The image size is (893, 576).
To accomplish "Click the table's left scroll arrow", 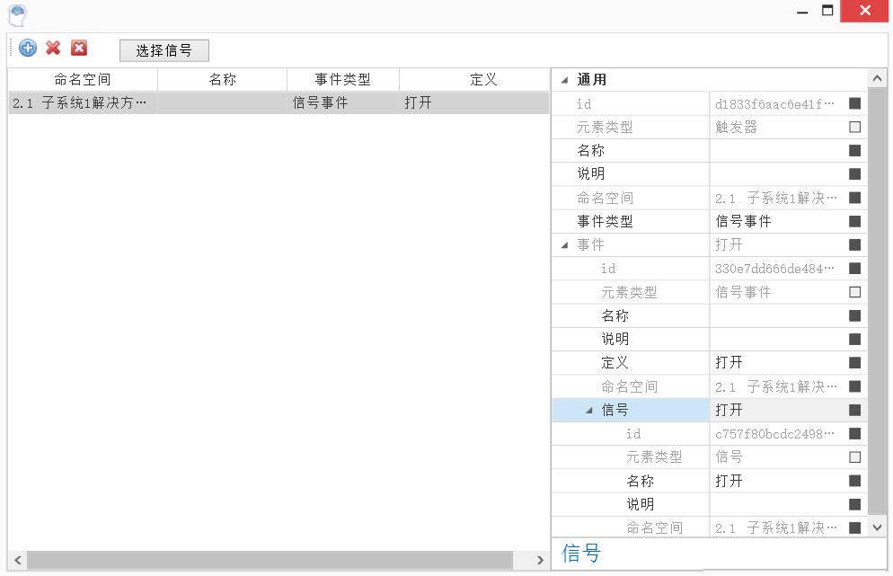I will [18, 560].
